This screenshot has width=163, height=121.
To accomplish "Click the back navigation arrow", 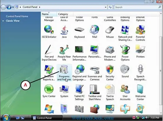I will [3, 7].
